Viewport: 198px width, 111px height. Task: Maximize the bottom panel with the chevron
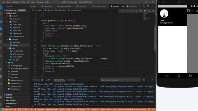pos(148,80)
